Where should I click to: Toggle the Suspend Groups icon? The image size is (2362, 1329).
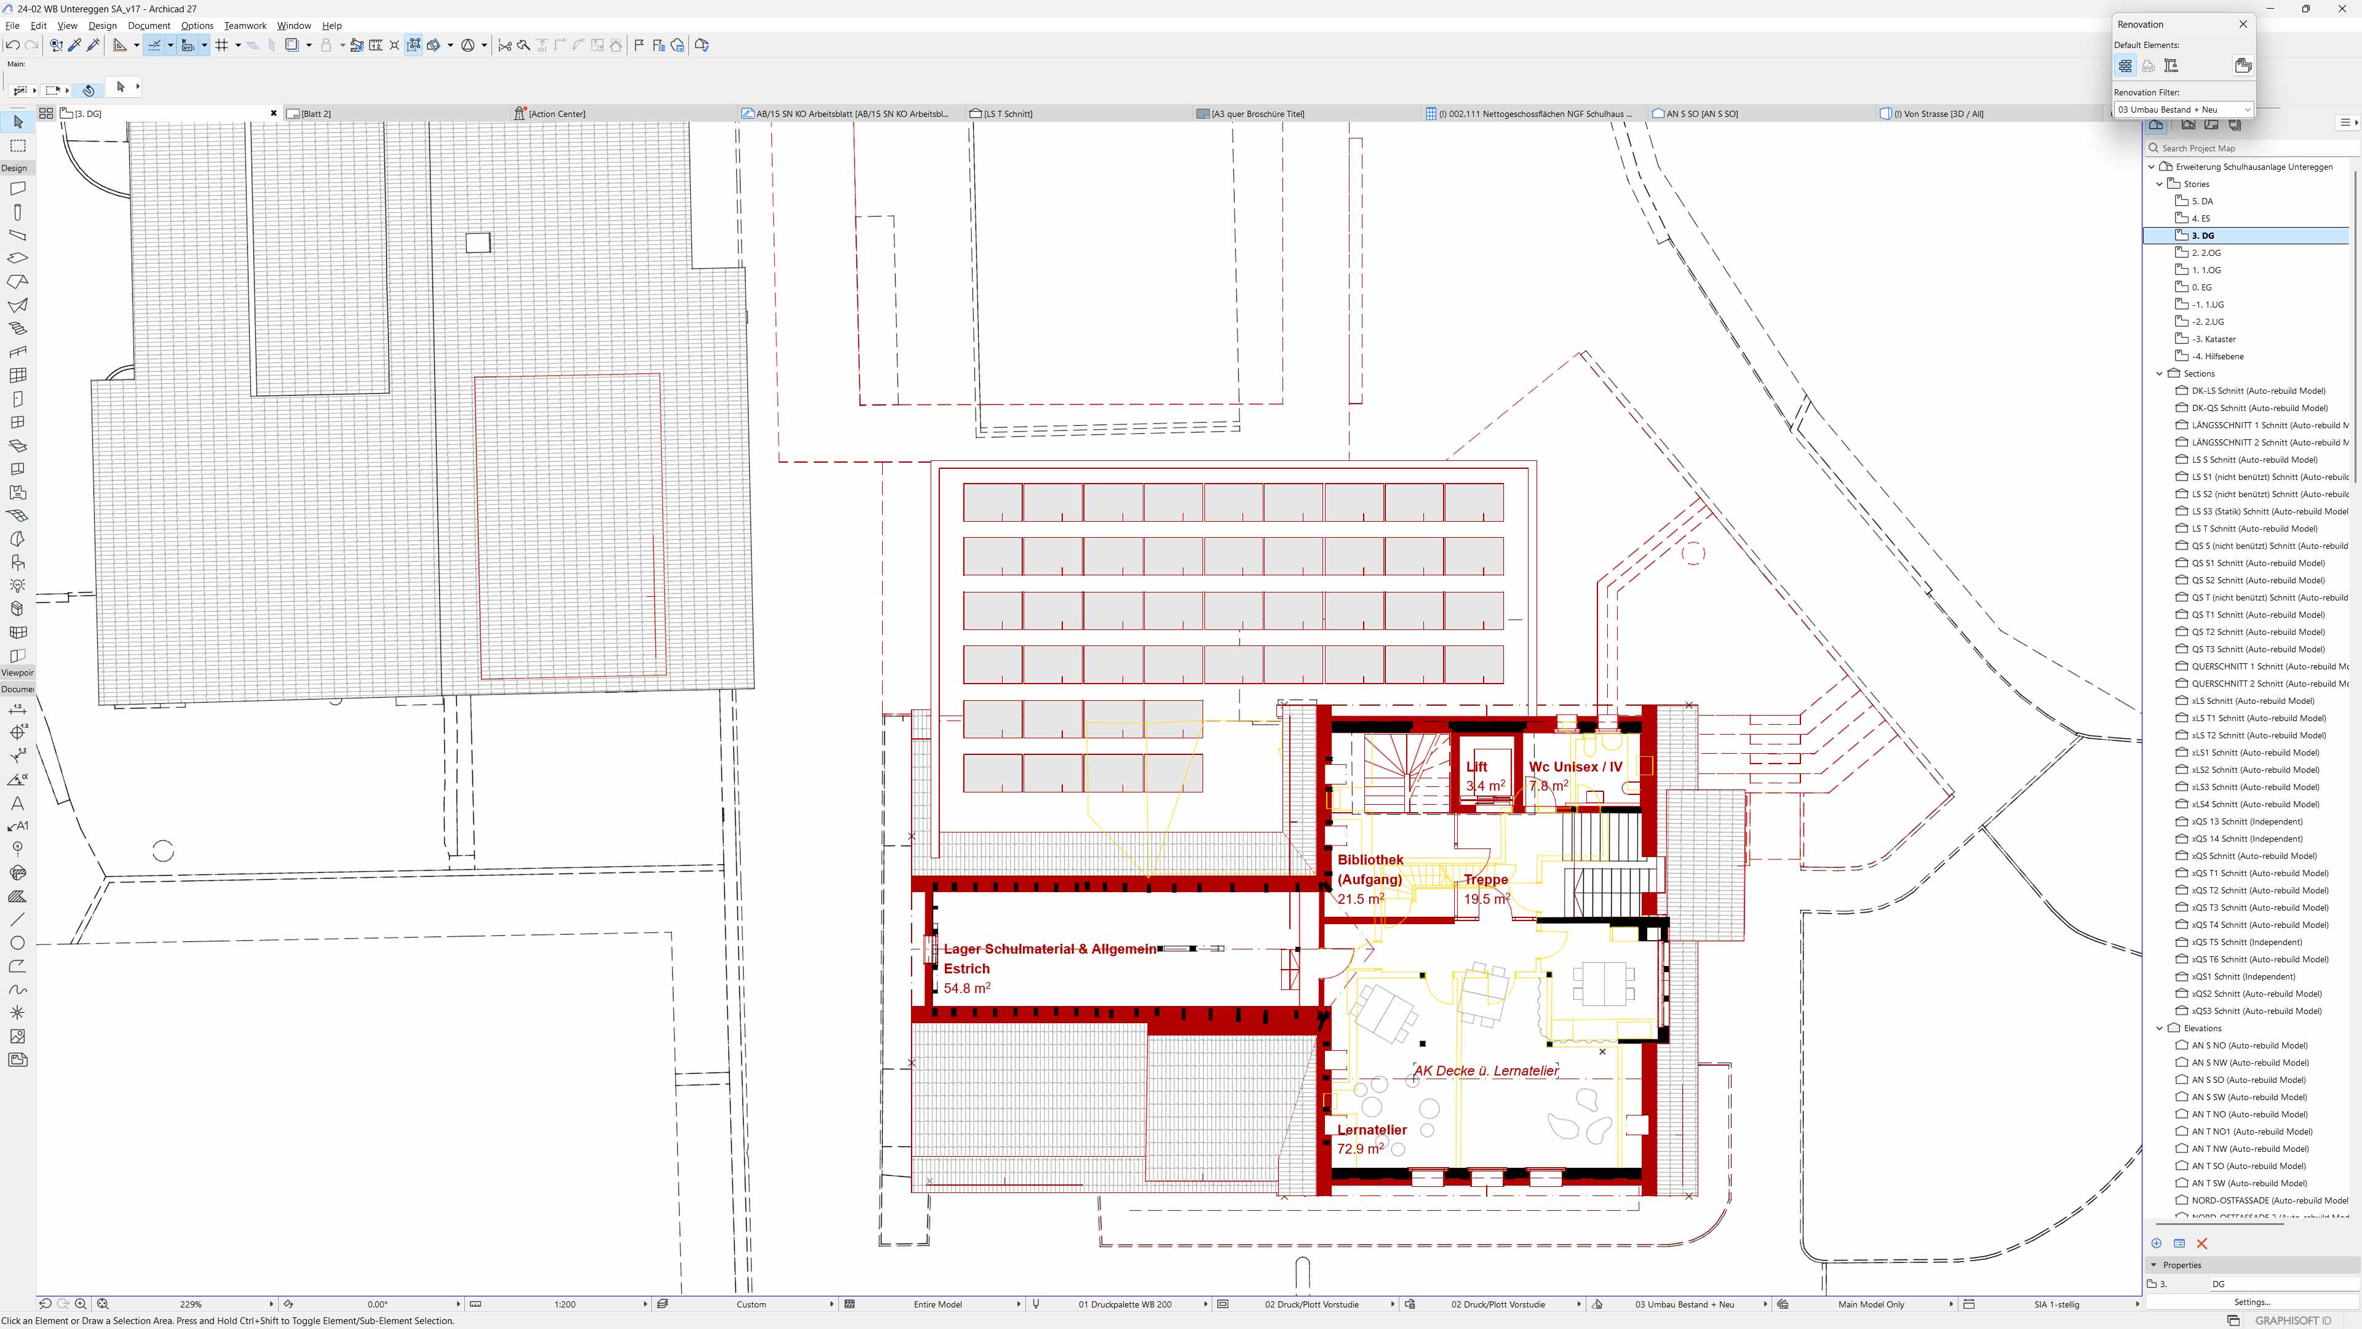pyautogui.click(x=413, y=45)
